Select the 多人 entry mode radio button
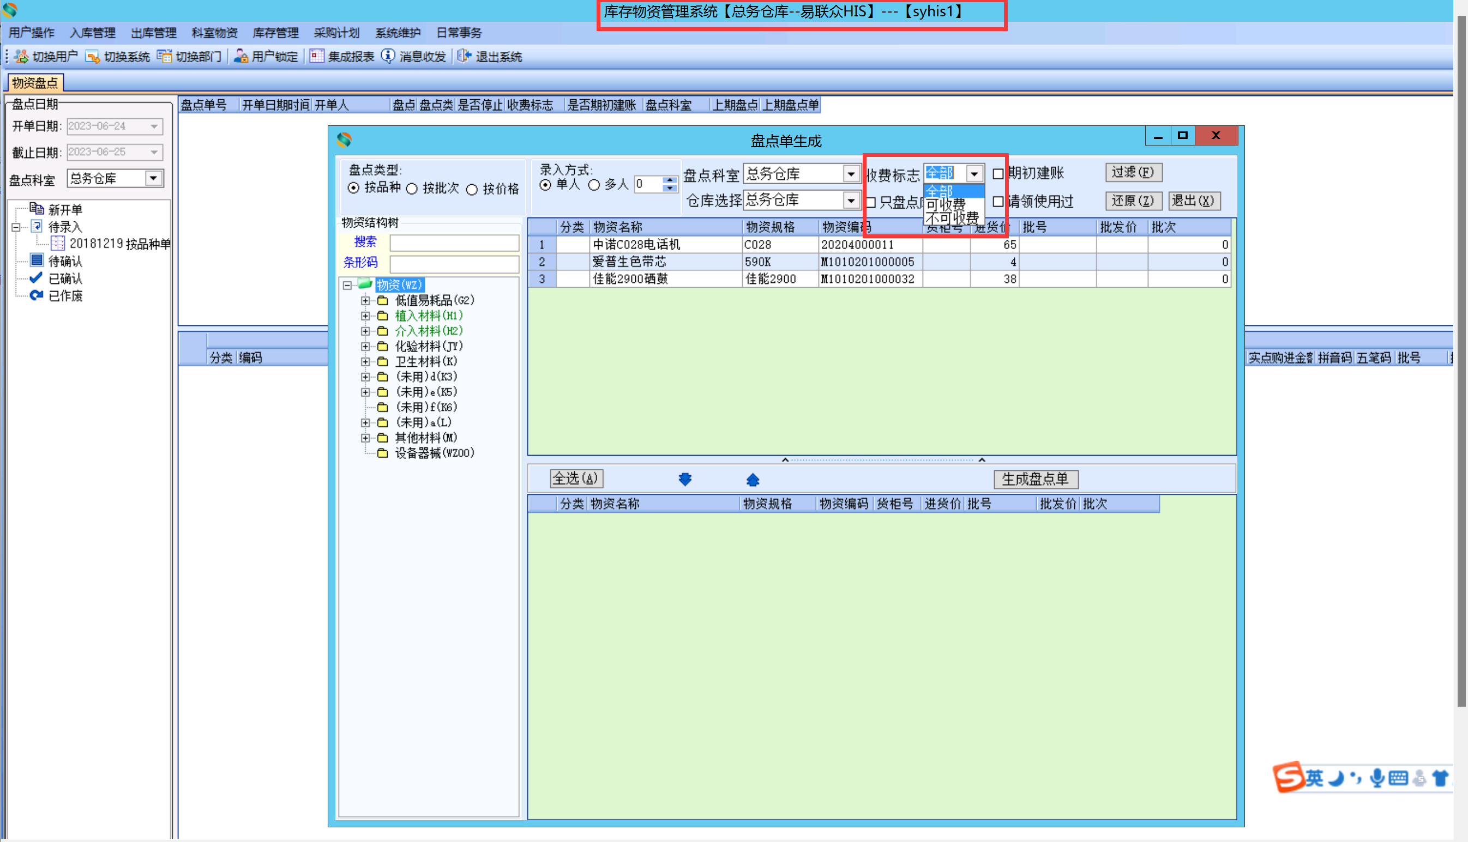The height and width of the screenshot is (842, 1468). (594, 185)
